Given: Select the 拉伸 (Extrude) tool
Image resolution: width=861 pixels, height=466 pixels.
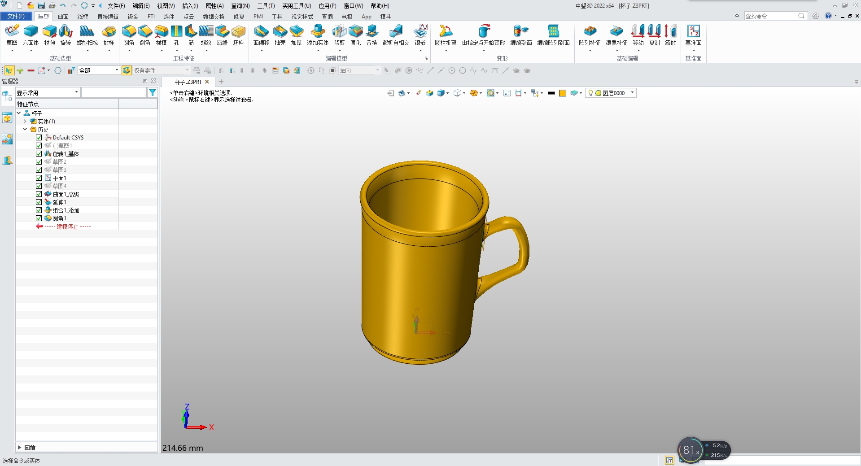Looking at the screenshot, I should coord(49,36).
